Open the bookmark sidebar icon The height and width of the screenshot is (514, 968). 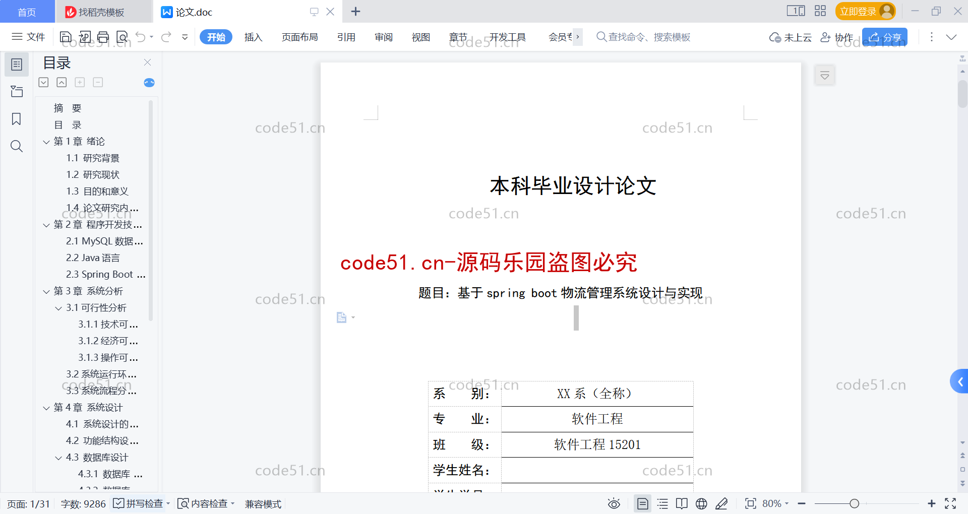coord(17,119)
